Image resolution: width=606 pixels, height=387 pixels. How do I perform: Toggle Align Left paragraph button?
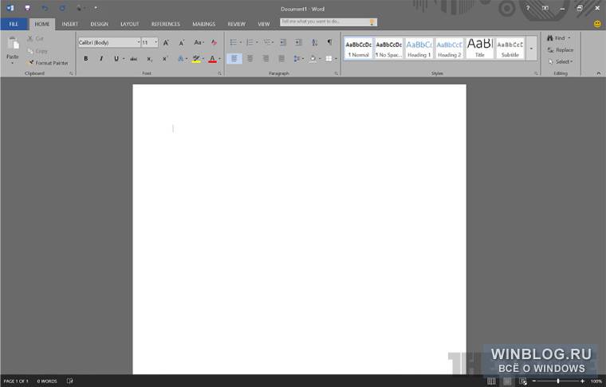point(234,59)
